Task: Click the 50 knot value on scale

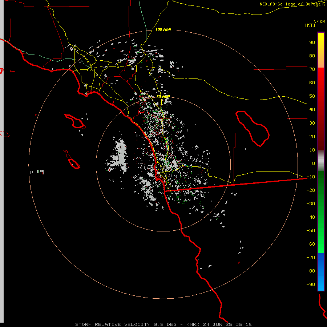Action: (x=312, y=96)
